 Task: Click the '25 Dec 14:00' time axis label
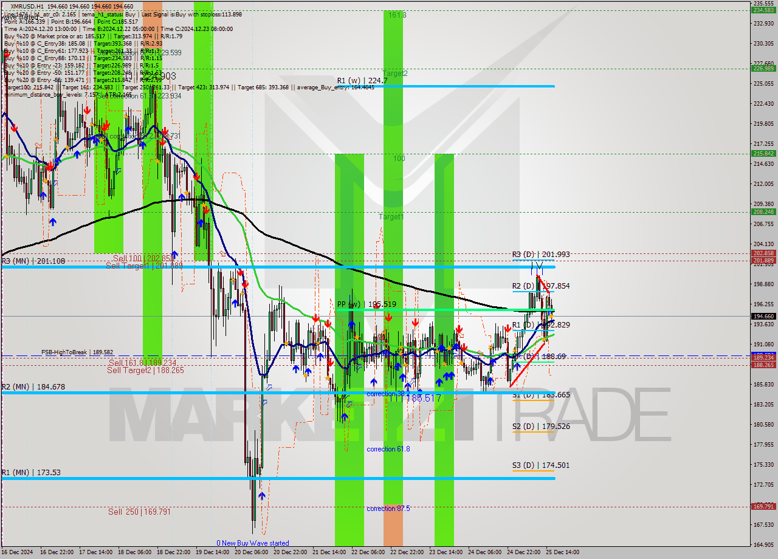[562, 552]
